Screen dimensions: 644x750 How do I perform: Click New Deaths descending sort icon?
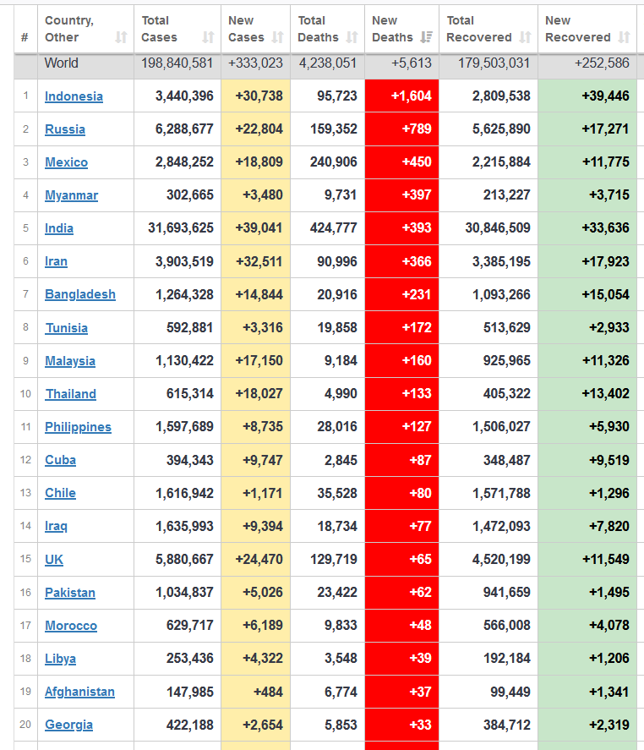point(427,37)
